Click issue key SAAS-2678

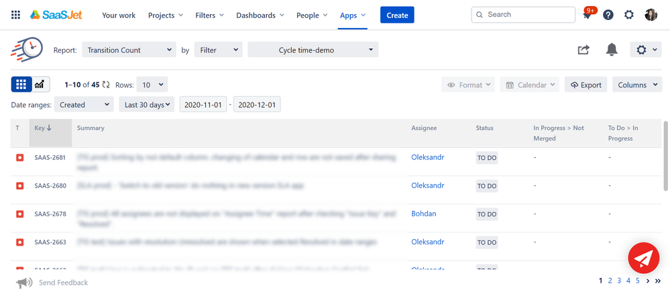(50, 214)
